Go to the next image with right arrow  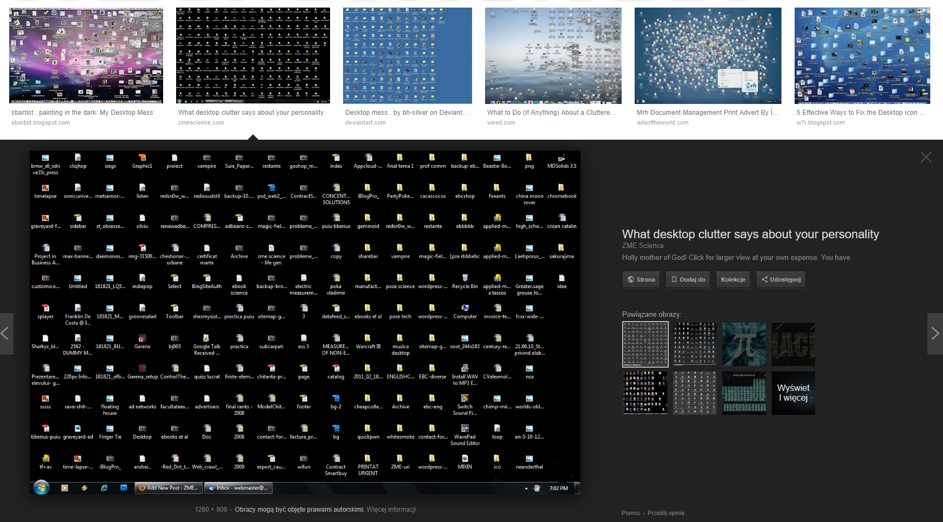(x=935, y=334)
